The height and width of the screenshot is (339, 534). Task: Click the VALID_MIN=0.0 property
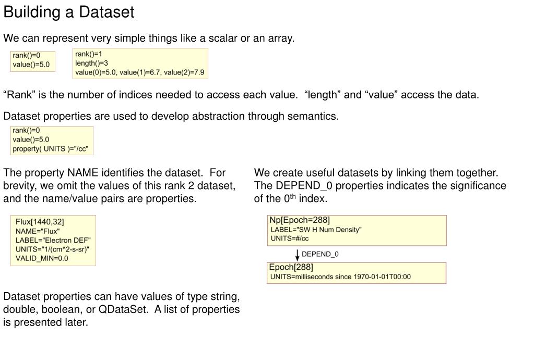pyautogui.click(x=42, y=258)
